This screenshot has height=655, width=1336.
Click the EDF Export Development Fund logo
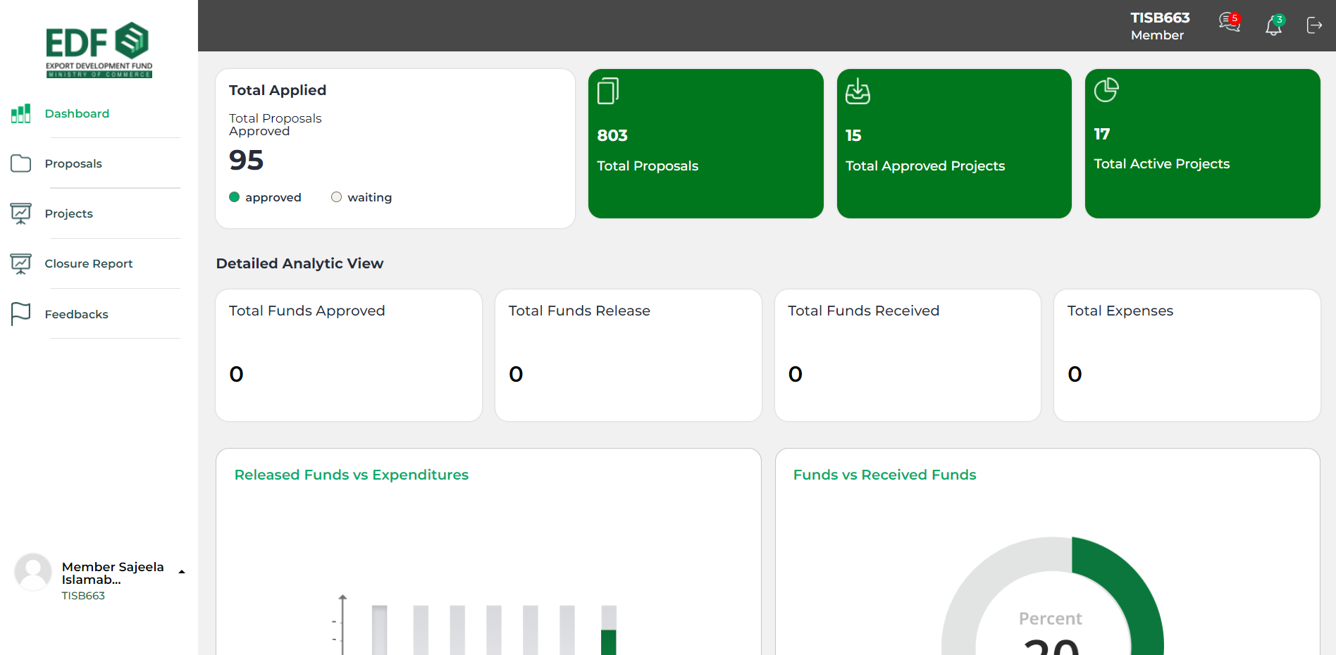point(99,50)
